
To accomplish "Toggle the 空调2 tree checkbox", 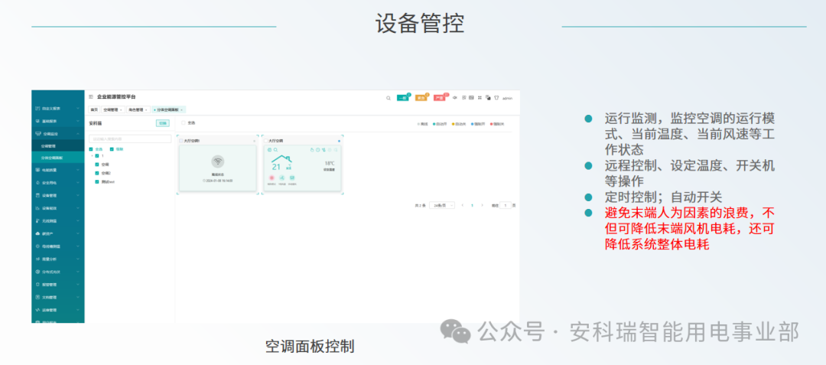I will [97, 173].
